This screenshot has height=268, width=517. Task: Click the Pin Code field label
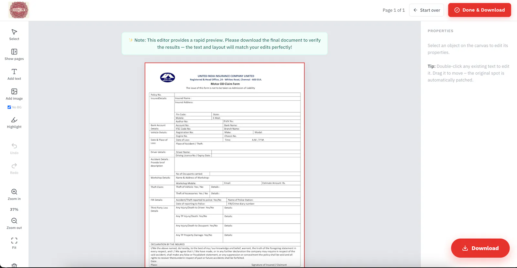coord(181,114)
